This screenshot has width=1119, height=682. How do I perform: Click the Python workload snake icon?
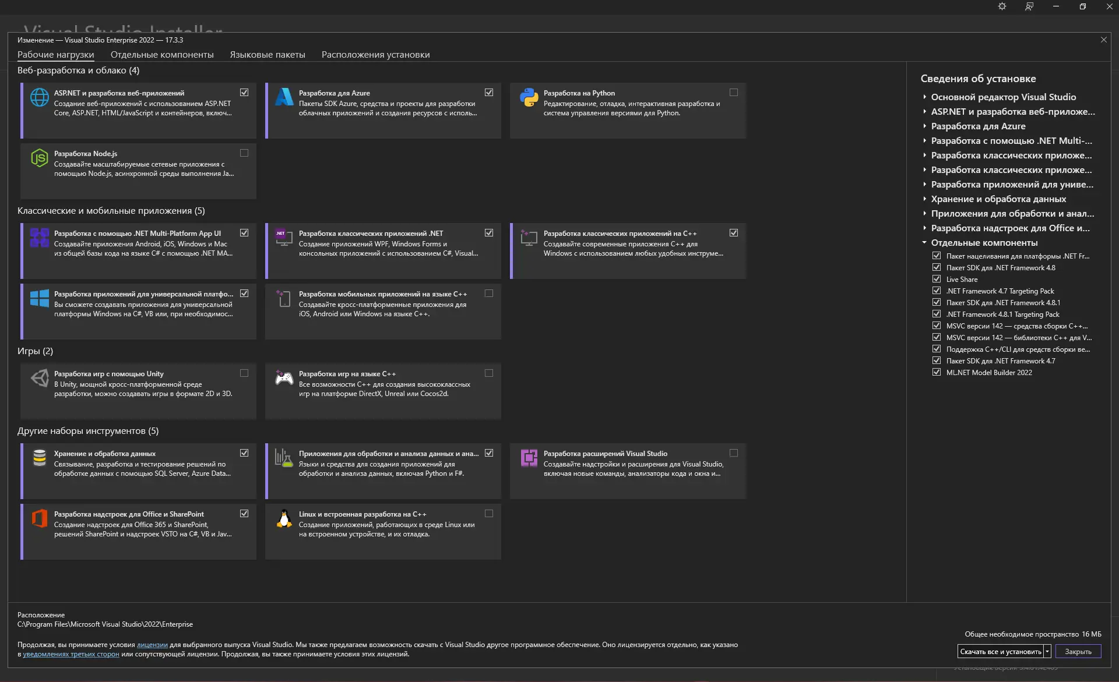(529, 97)
